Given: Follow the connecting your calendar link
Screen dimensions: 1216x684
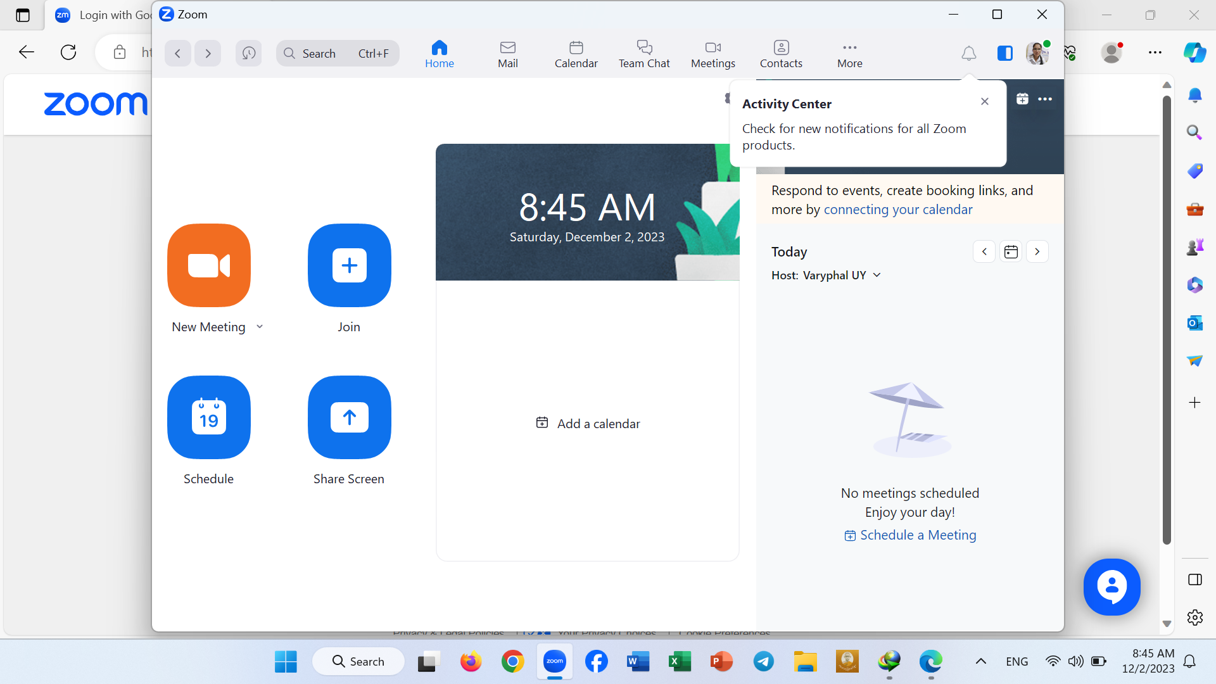Looking at the screenshot, I should (x=898, y=210).
